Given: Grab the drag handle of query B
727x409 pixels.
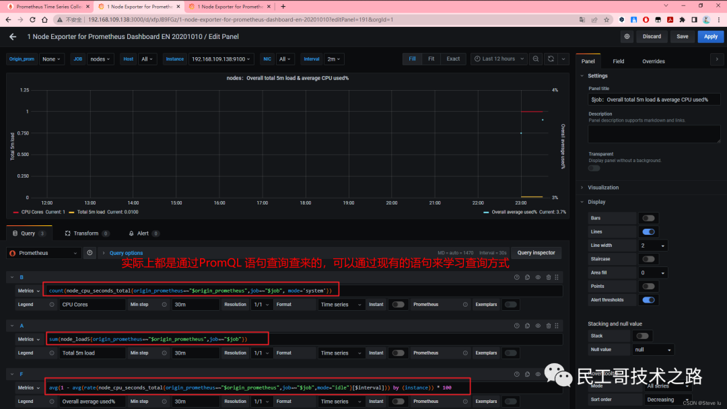Looking at the screenshot, I should tap(557, 277).
